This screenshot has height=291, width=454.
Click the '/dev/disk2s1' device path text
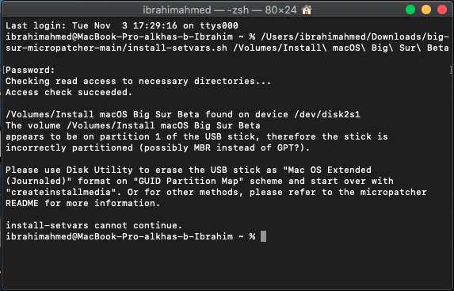click(327, 114)
